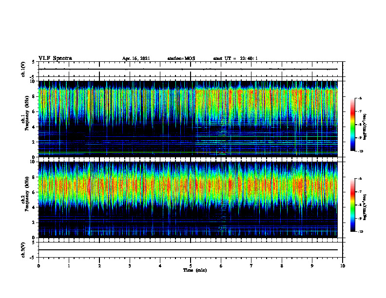This screenshot has height=298, width=386.
Task: Click the ch.2 color bar's log(PSD) title
Action: (365, 207)
